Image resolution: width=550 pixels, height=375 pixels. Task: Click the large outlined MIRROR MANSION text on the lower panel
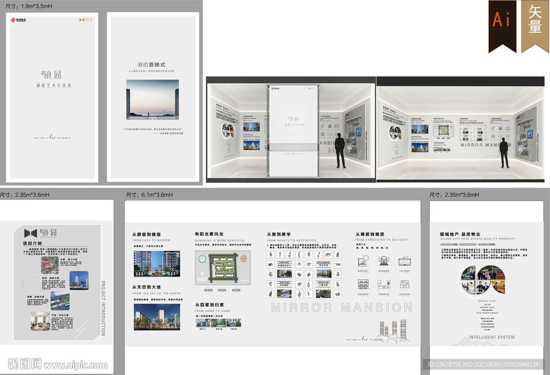point(342,308)
